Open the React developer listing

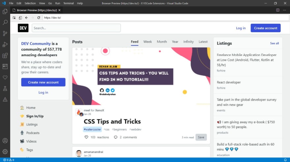coord(229,82)
